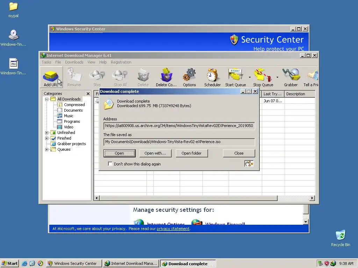Image resolution: width=358 pixels, height=268 pixels.
Task: Open the Registration menu
Action: 121,62
